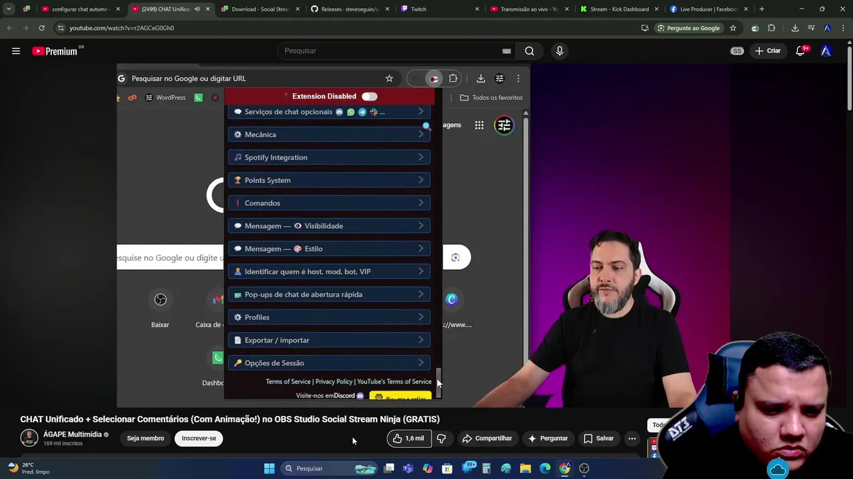The width and height of the screenshot is (853, 479).
Task: Click Pergunte ao Google in the address bar
Action: pos(688,28)
